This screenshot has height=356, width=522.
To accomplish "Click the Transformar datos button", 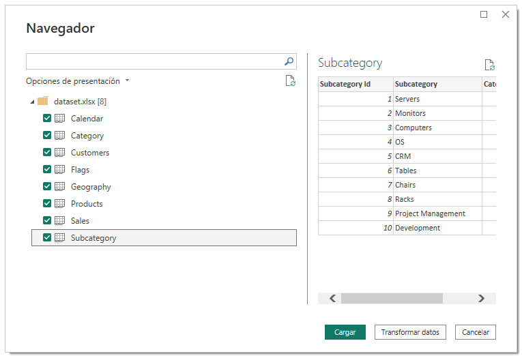I will pos(410,332).
